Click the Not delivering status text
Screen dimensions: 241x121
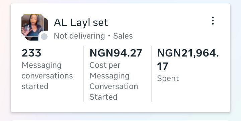point(79,36)
